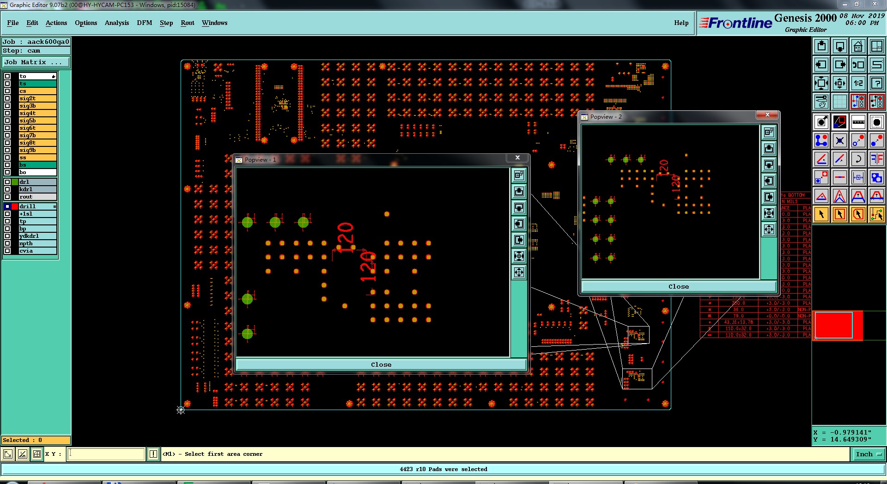Click the Job Matrix ... button
Image resolution: width=887 pixels, height=484 pixels.
(x=36, y=62)
